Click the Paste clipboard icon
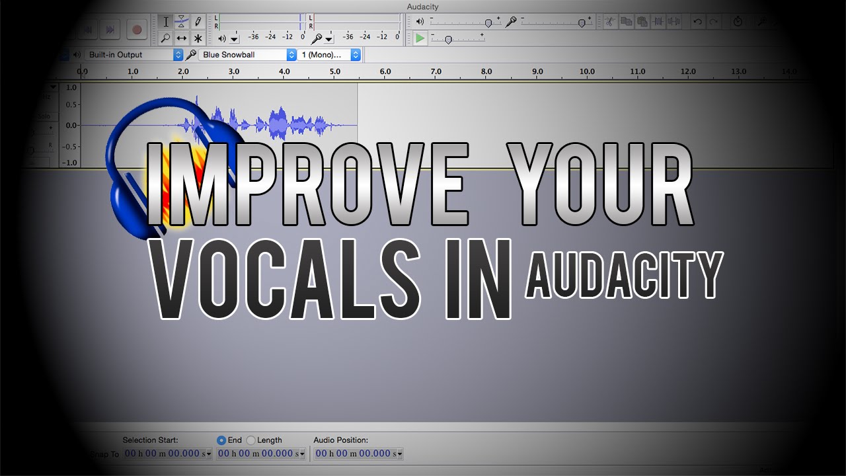 click(642, 22)
